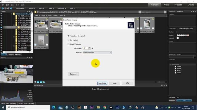197x110 pixels.
Task: Close the Batch Resize Images dialog
Action: (132, 20)
